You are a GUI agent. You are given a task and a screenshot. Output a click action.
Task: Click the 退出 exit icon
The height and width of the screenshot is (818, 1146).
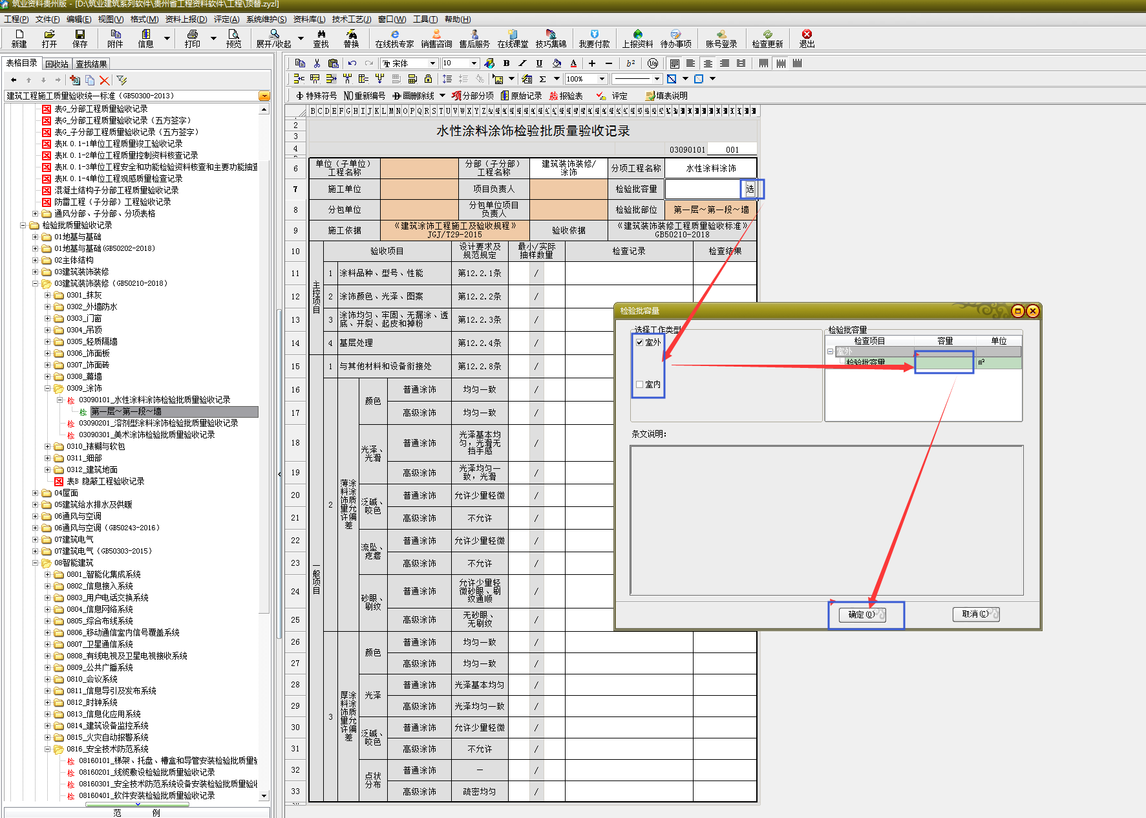(x=807, y=38)
